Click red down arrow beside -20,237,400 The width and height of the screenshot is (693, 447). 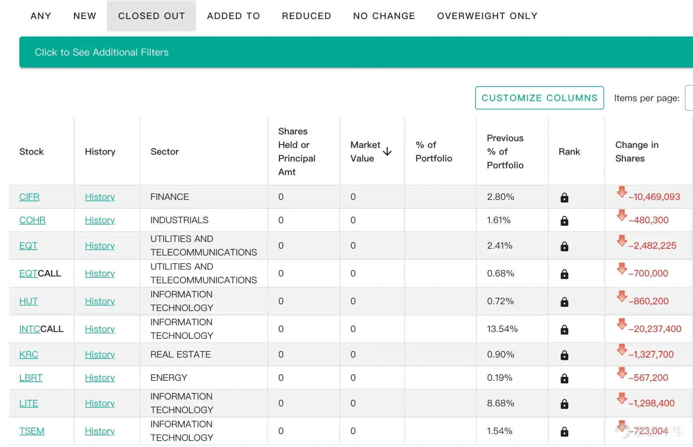(x=622, y=324)
